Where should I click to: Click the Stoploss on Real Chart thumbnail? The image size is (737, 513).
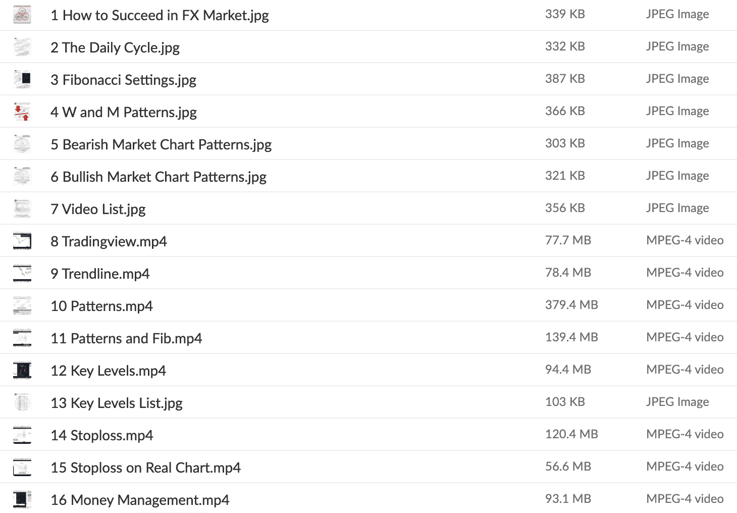tap(22, 467)
